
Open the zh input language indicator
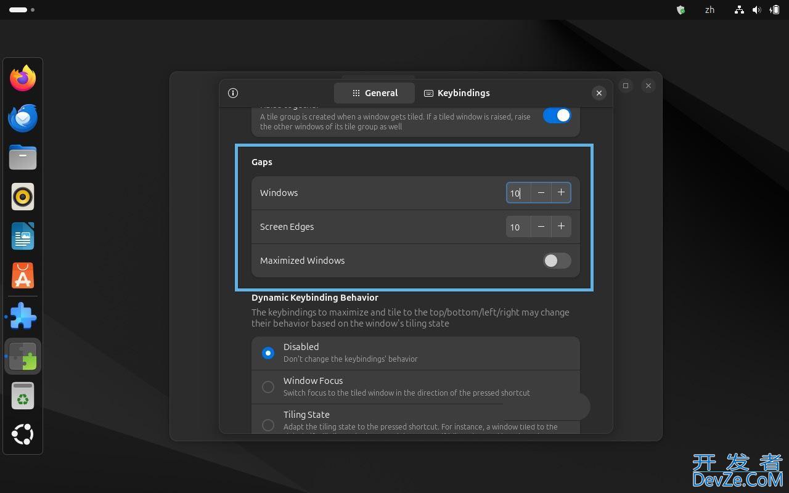pos(709,10)
